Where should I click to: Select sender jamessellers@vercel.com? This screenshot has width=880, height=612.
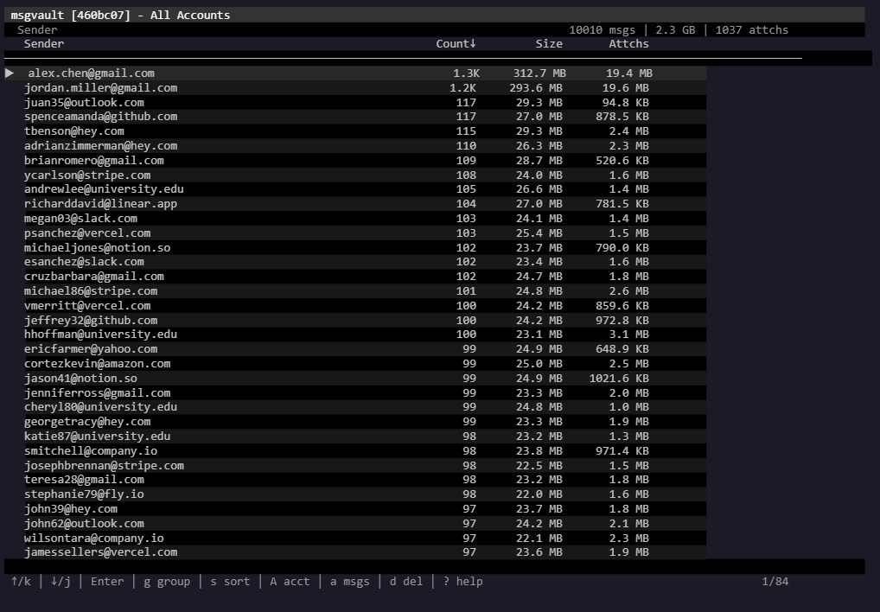[x=355, y=552]
